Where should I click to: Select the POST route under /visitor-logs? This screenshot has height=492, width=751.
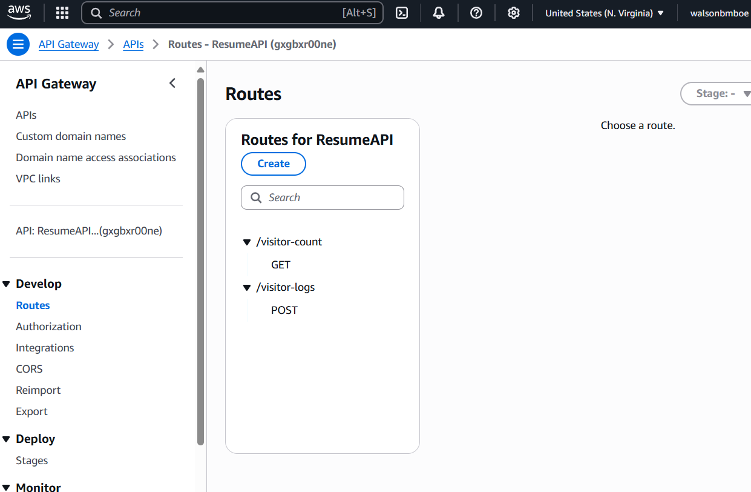[284, 310]
